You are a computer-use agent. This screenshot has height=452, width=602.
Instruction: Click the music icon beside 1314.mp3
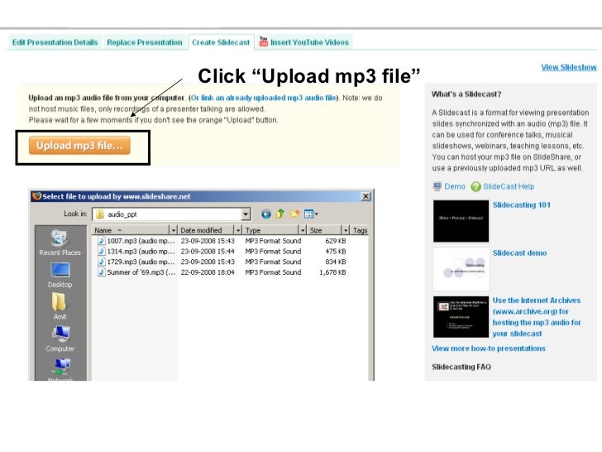click(x=102, y=251)
